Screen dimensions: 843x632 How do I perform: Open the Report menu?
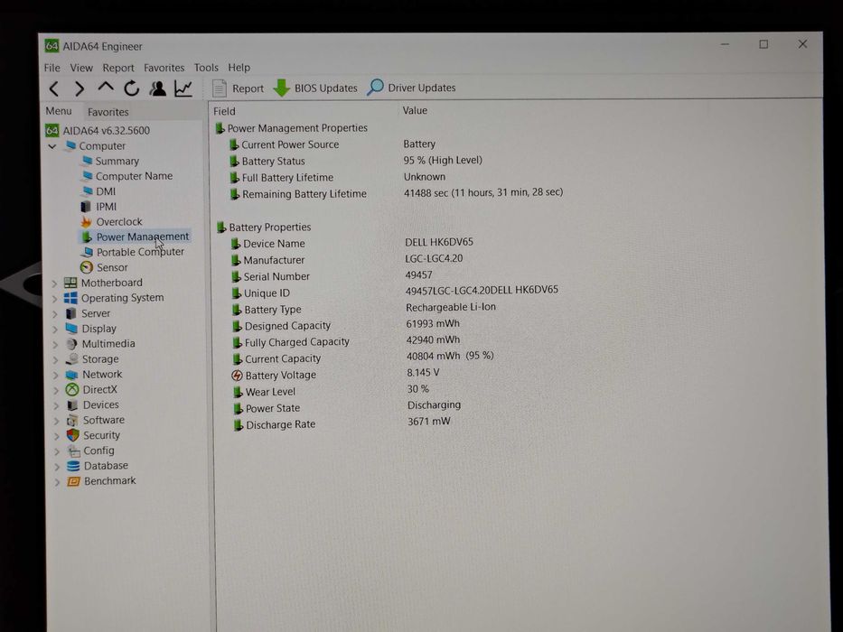118,68
